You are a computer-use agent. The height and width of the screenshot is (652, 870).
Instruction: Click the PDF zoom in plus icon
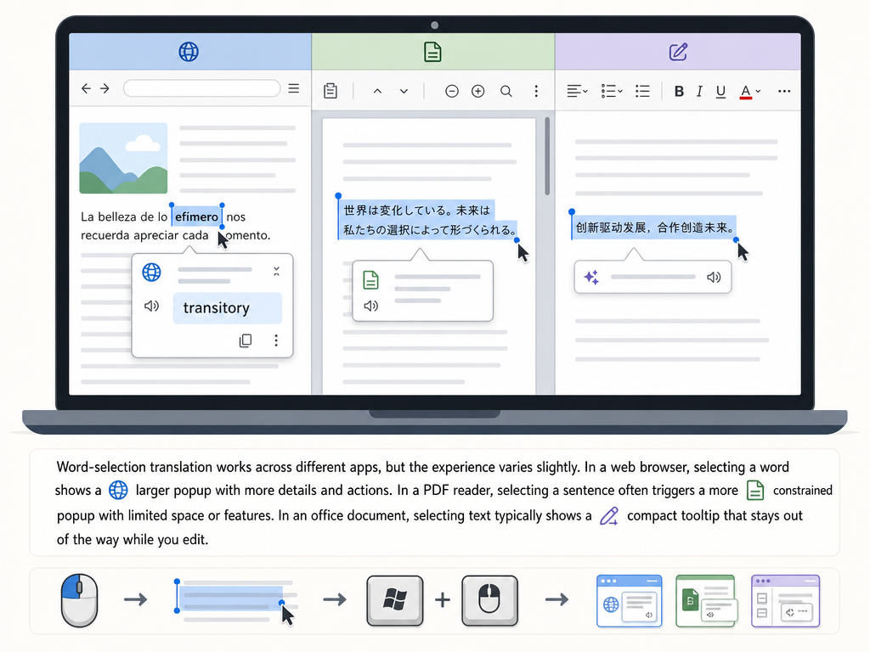click(x=477, y=91)
